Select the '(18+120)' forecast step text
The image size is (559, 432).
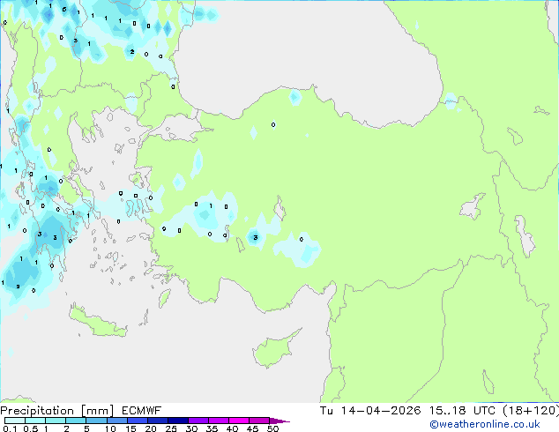point(531,411)
